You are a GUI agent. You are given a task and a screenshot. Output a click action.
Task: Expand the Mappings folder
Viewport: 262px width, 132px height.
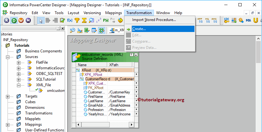coord(8,125)
